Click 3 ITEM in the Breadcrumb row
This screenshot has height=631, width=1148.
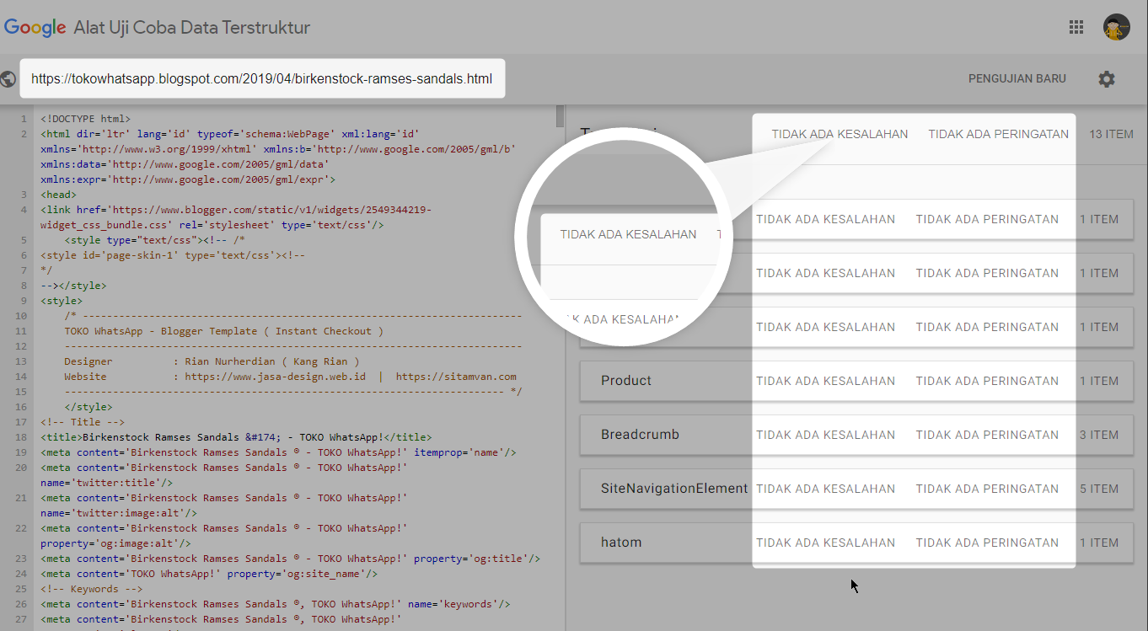point(1099,435)
